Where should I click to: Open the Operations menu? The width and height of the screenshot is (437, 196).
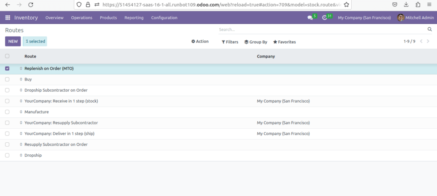pos(82,17)
